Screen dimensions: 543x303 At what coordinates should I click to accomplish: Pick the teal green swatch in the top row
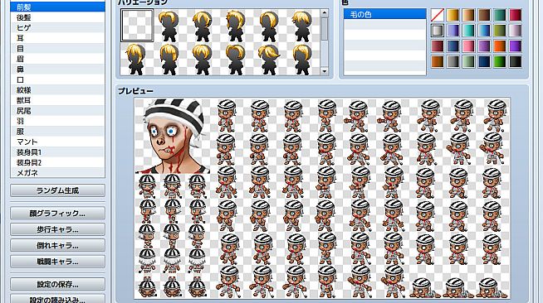500,15
